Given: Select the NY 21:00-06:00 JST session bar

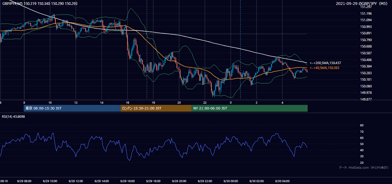Looking at the screenshot, I should click(x=249, y=108).
